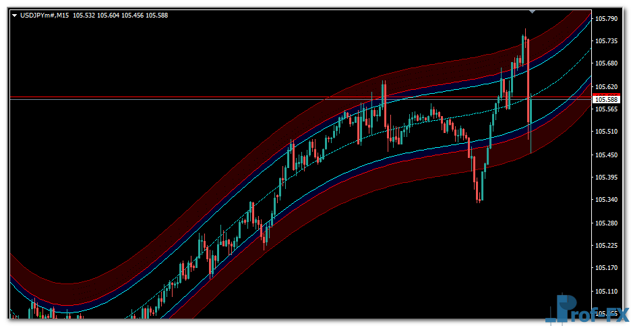Image resolution: width=631 pixels, height=326 pixels.
Task: Select the 105.510 price scale label
Action: 607,132
